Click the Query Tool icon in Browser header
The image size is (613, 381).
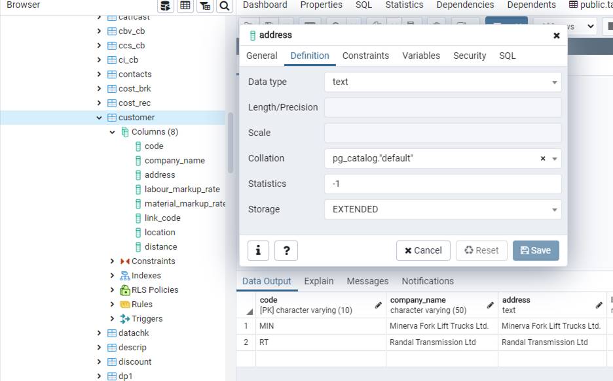166,6
